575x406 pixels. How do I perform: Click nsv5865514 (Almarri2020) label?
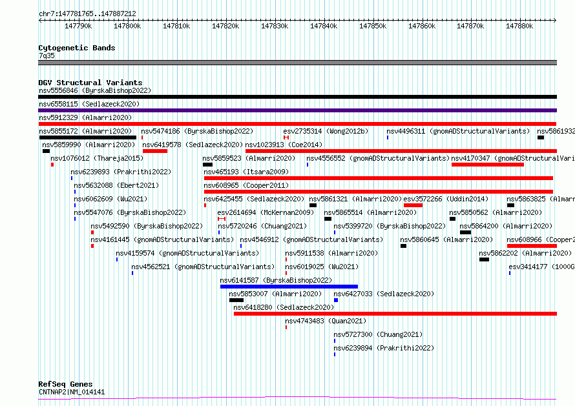(370, 212)
